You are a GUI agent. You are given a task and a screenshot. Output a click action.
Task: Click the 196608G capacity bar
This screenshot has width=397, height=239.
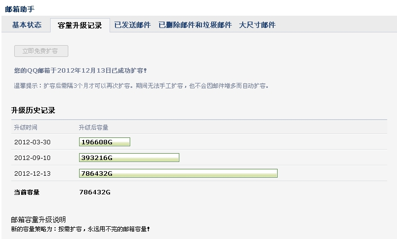104,142
